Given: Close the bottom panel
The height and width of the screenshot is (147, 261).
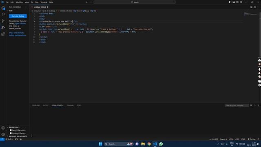Looking at the screenshot, I should 258,105.
